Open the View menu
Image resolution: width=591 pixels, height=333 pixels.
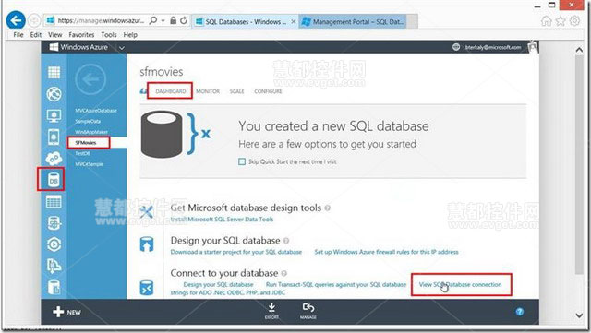click(x=55, y=35)
